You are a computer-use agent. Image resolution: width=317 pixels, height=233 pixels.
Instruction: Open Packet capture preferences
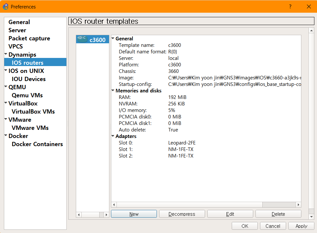coord(29,38)
